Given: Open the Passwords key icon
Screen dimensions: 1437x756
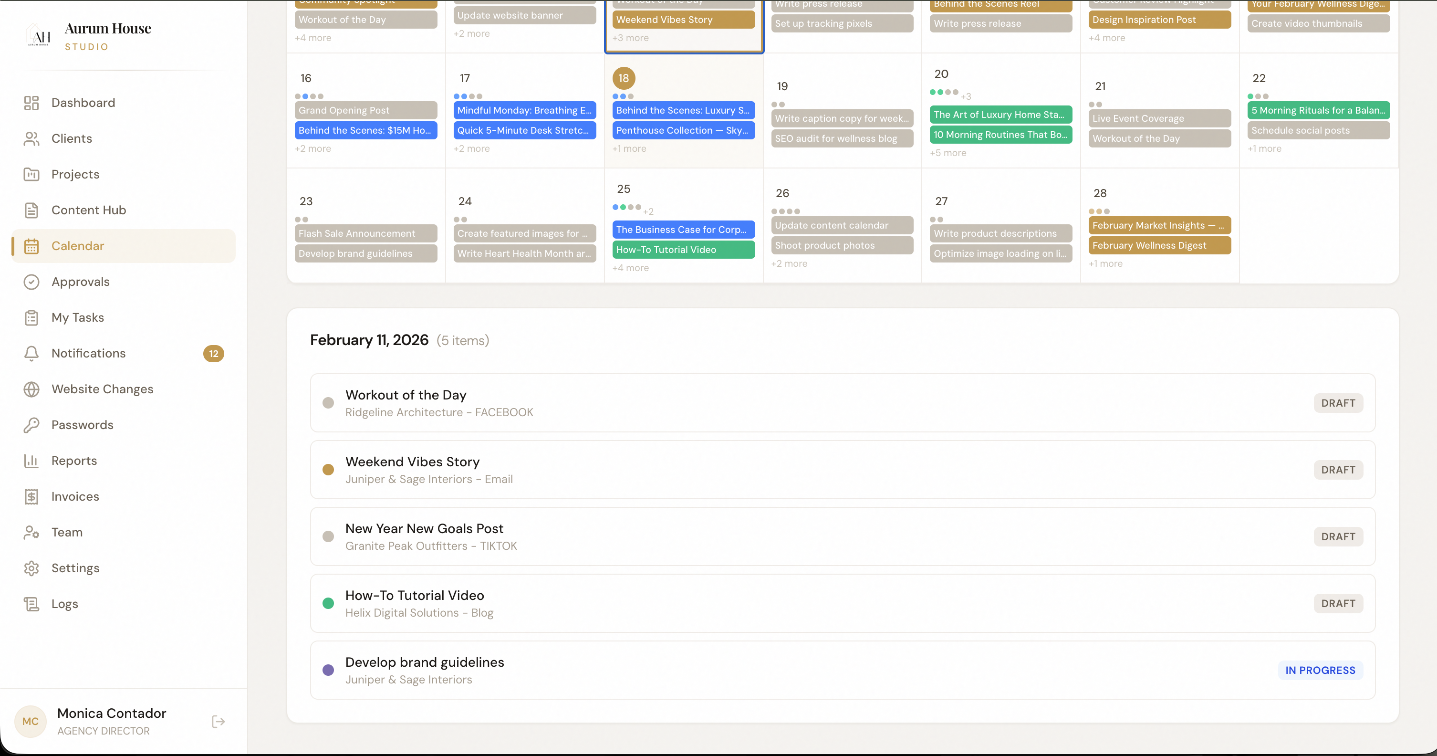Looking at the screenshot, I should tap(31, 425).
